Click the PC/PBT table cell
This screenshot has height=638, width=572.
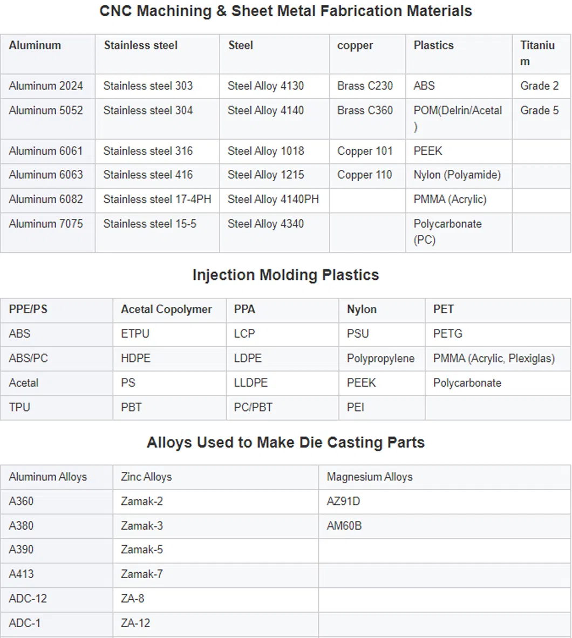(254, 407)
